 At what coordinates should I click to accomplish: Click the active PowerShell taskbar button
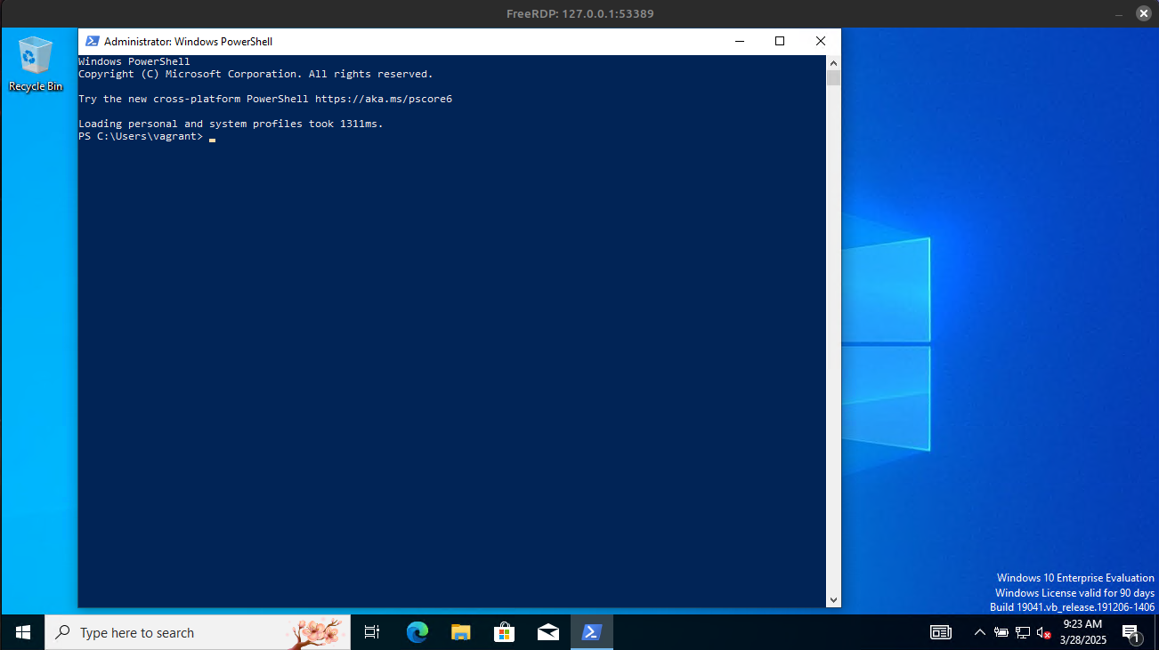tap(591, 632)
